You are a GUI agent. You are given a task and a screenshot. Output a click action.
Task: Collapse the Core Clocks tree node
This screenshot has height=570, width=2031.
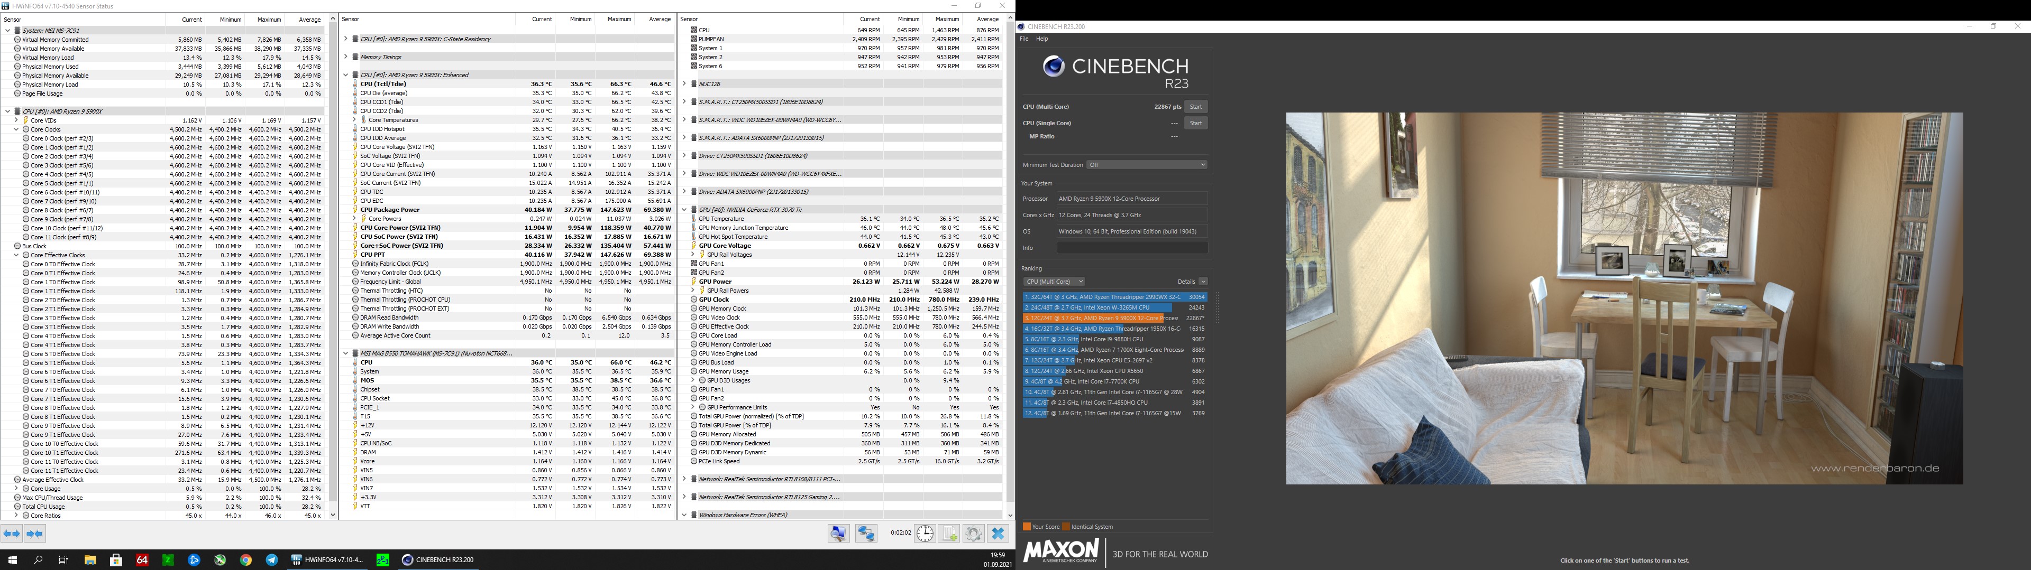(16, 129)
